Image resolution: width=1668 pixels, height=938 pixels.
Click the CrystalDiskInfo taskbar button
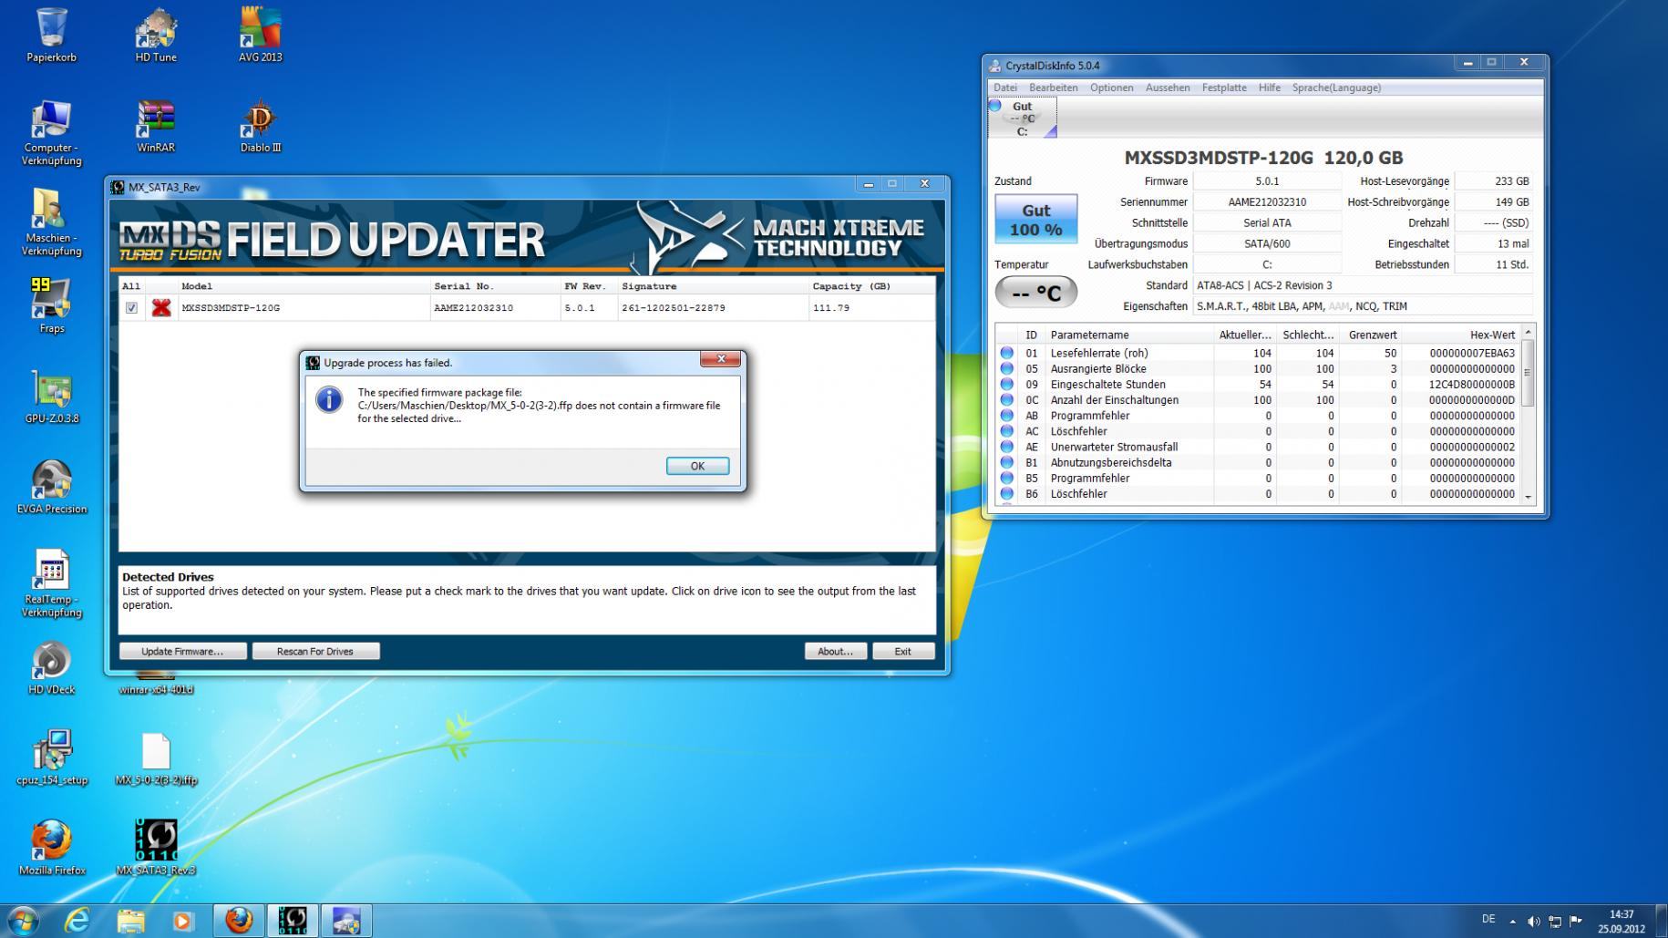346,921
